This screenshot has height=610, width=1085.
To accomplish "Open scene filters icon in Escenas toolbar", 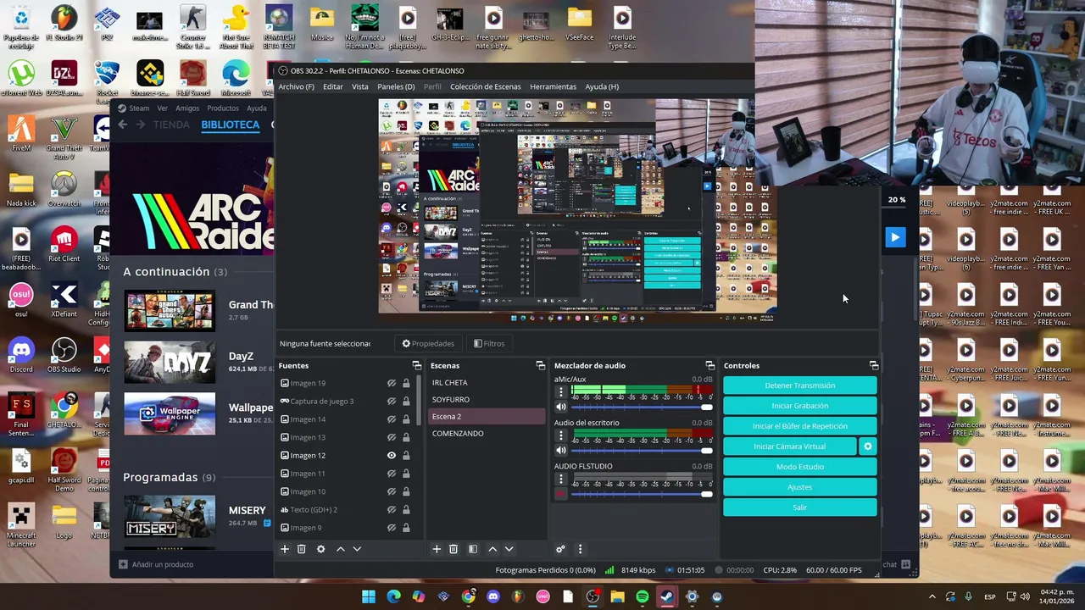I will [473, 549].
